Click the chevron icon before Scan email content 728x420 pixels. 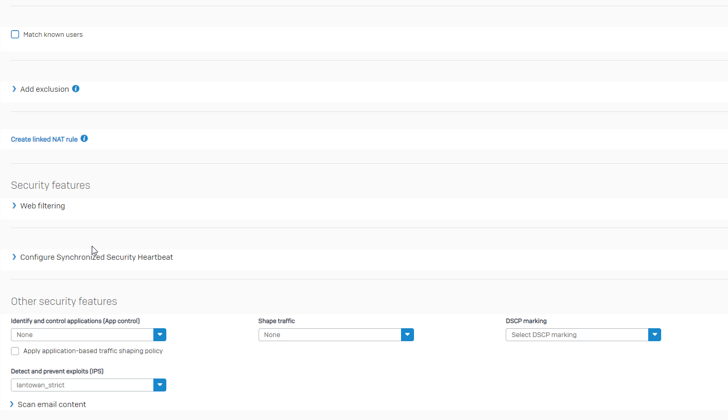click(12, 404)
